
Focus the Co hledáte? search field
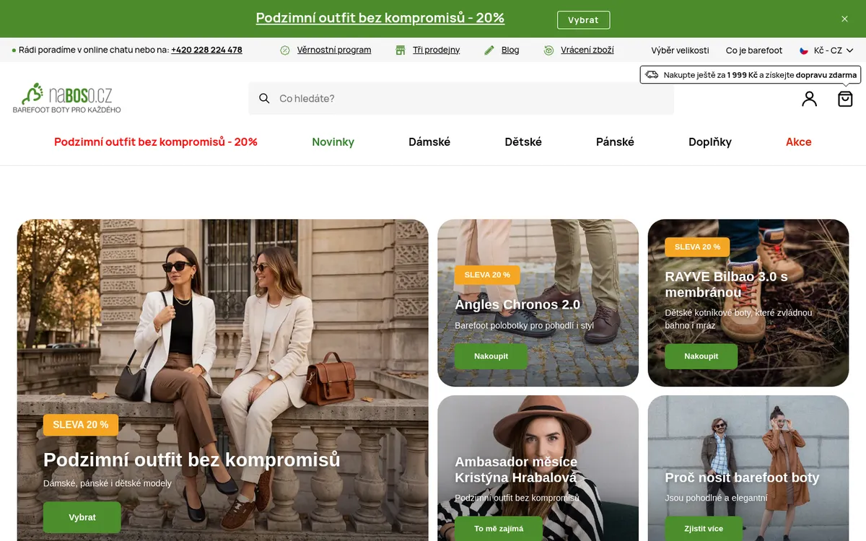click(x=461, y=98)
